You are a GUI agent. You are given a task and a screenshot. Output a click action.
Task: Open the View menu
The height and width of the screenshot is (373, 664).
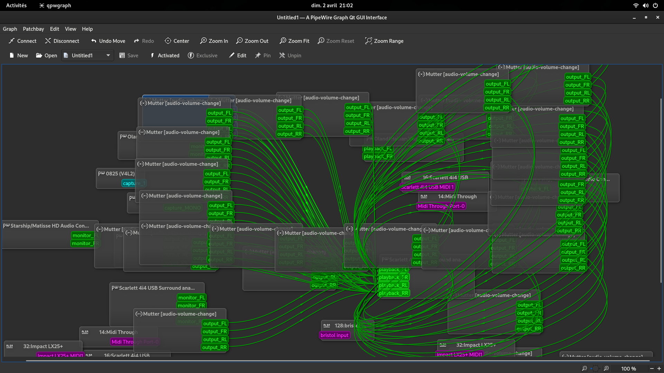[70, 29]
